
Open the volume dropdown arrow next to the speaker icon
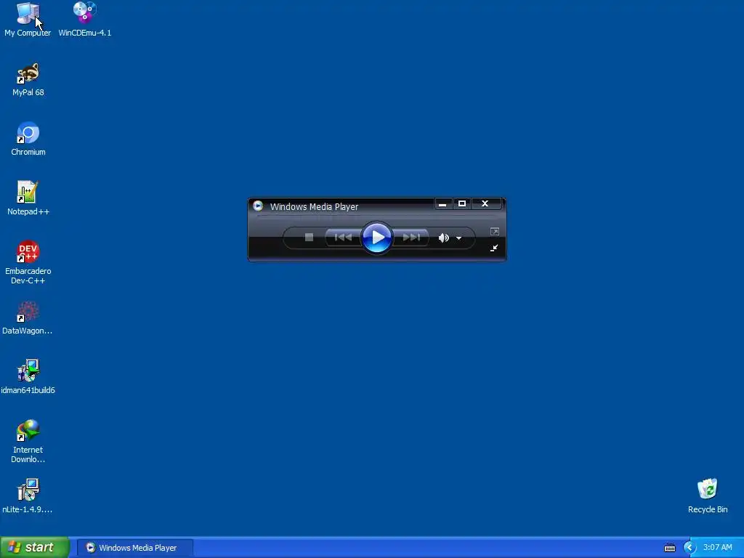click(459, 238)
